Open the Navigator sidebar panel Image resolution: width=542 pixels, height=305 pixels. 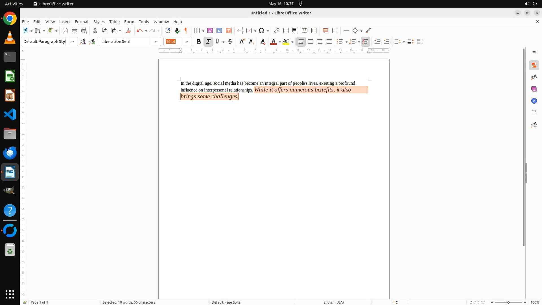click(x=534, y=101)
